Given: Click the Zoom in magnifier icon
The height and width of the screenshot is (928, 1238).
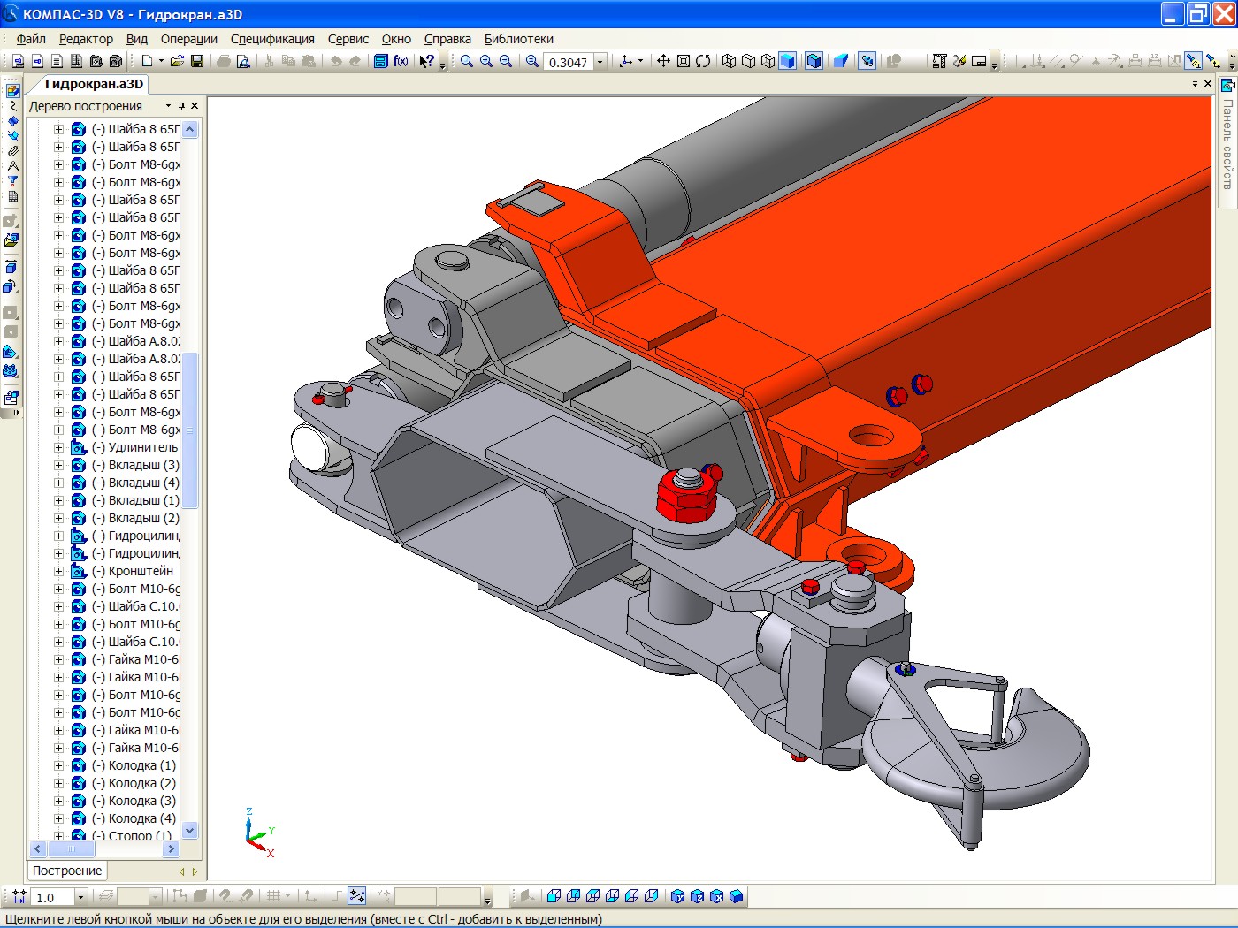Looking at the screenshot, I should [x=486, y=61].
